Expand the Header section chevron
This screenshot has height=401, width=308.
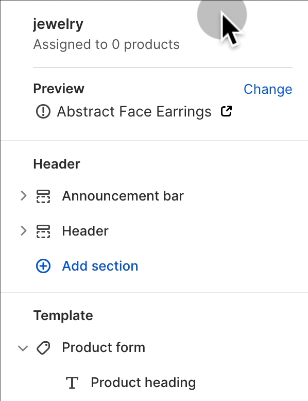[23, 231]
